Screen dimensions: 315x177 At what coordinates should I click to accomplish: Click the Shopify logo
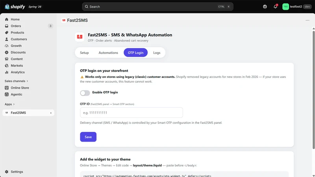(15, 7)
